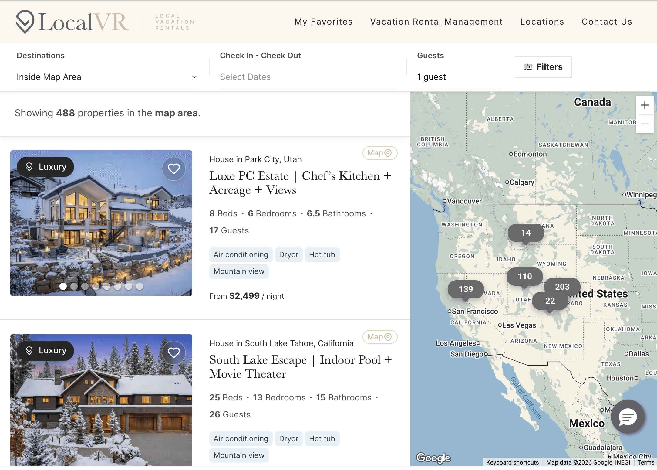Image resolution: width=657 pixels, height=470 pixels.
Task: Select the Luxury badge on the Park City listing
Action: click(x=45, y=167)
